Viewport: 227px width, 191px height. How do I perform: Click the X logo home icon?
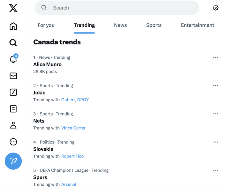[13, 8]
